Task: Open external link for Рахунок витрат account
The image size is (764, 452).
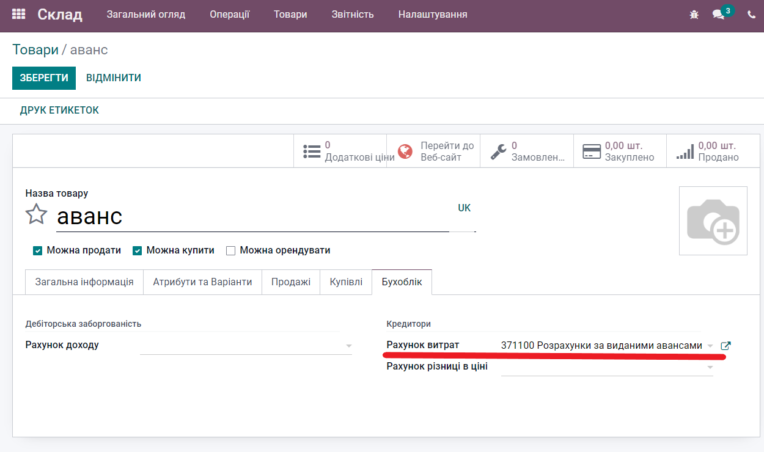Action: click(725, 346)
